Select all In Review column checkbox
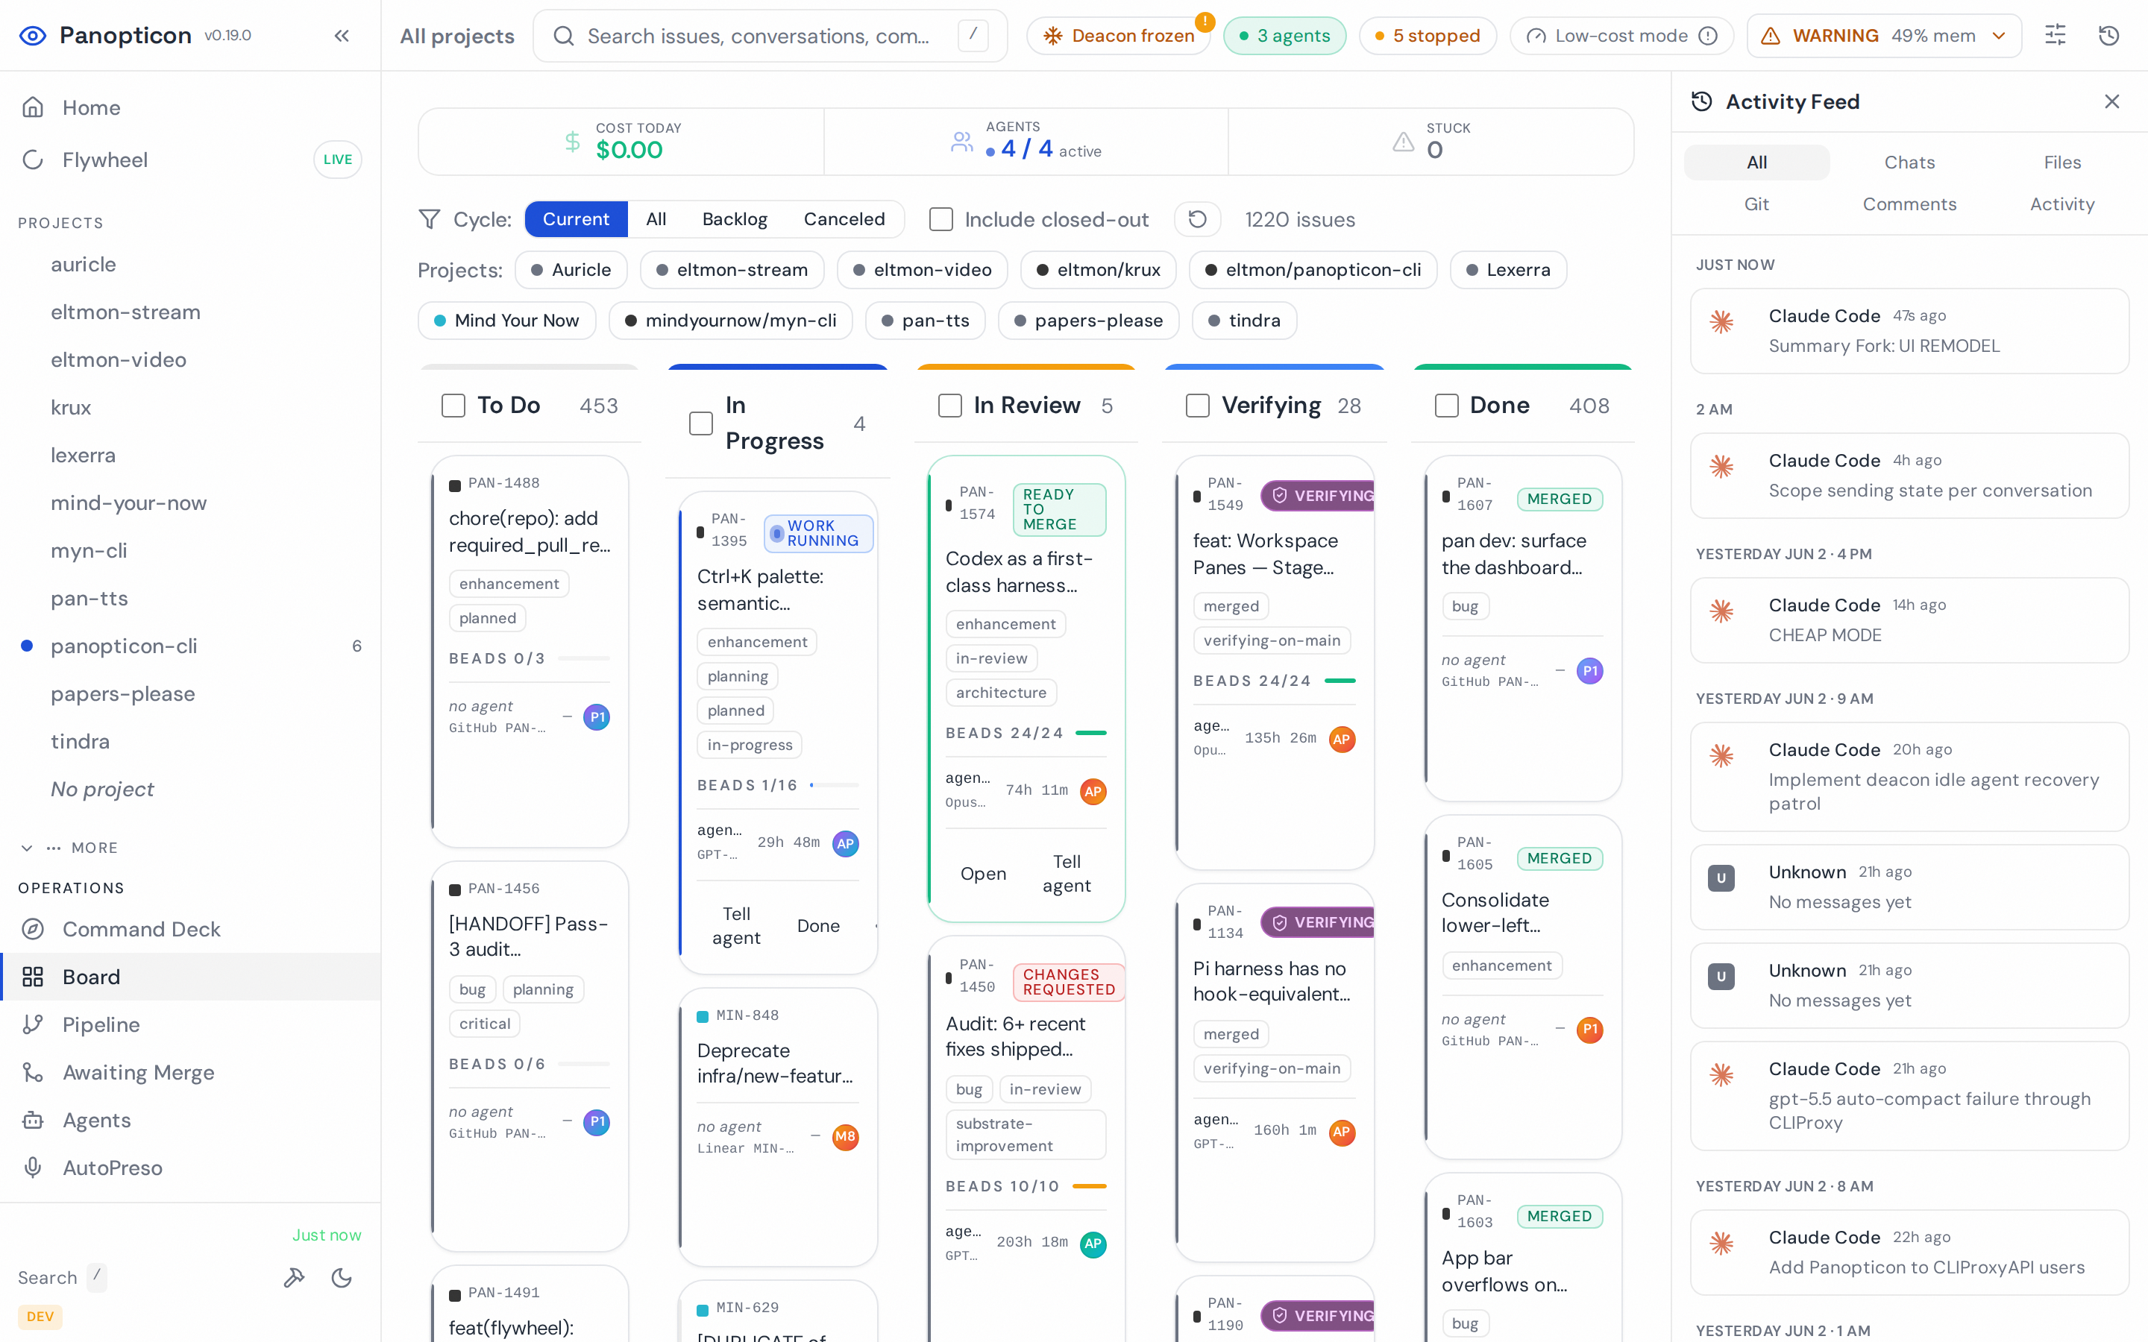2148x1342 pixels. (949, 406)
